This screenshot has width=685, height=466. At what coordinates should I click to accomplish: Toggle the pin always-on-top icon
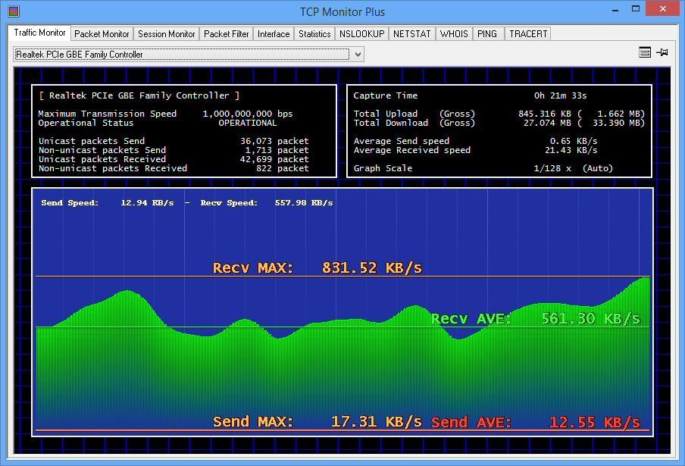pos(662,52)
